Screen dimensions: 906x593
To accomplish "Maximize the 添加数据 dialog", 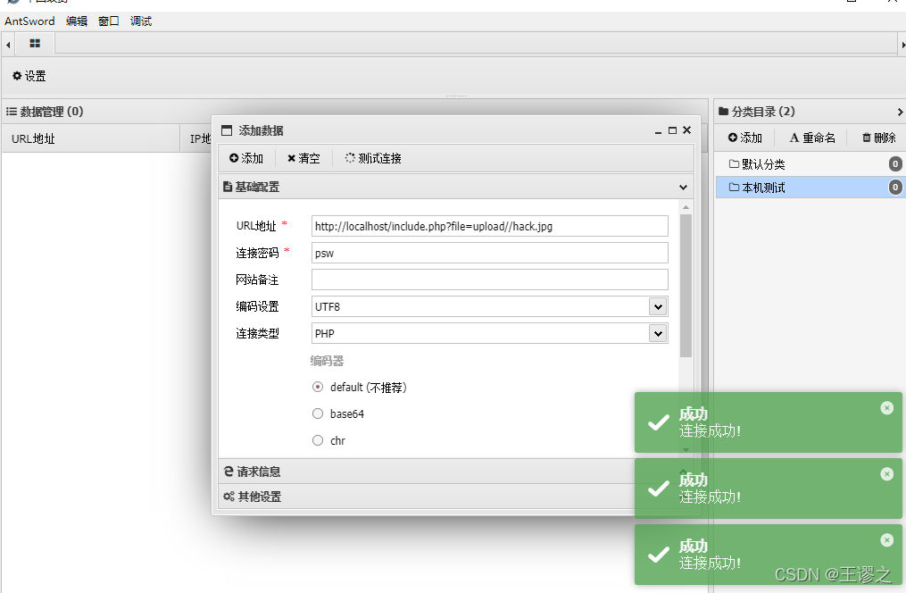I will 672,130.
